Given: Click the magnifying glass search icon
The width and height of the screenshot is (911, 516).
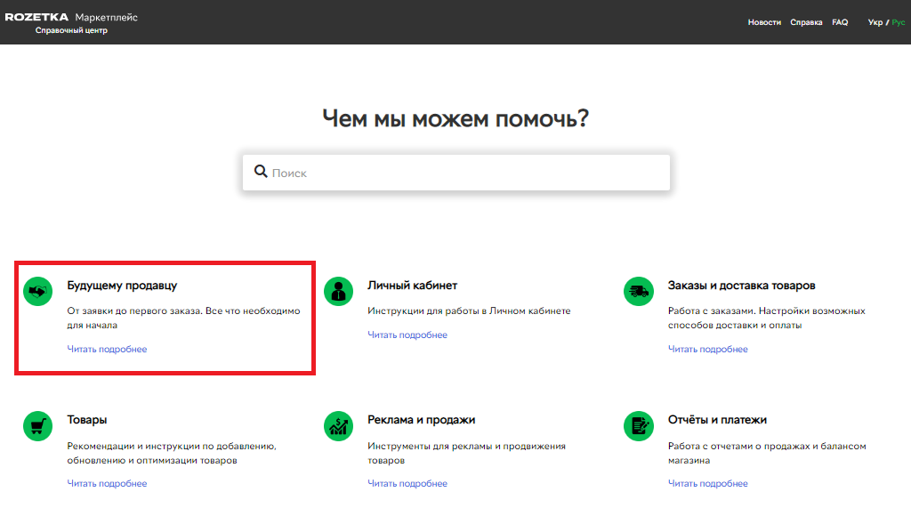Looking at the screenshot, I should click(261, 172).
